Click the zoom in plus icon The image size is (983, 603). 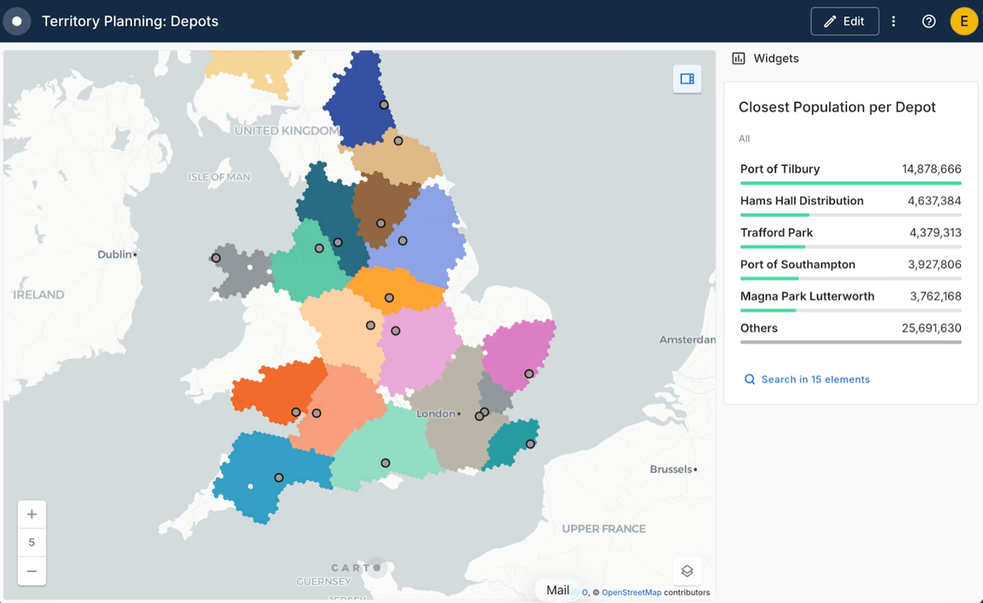pyautogui.click(x=31, y=513)
